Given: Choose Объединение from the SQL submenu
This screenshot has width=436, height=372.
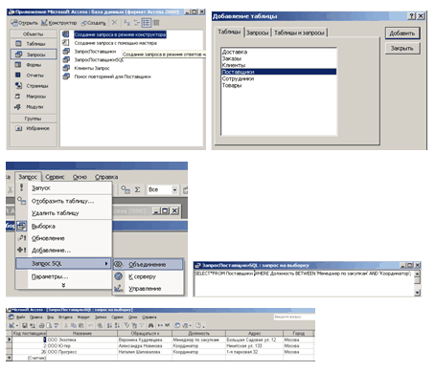Looking at the screenshot, I should click(x=149, y=264).
